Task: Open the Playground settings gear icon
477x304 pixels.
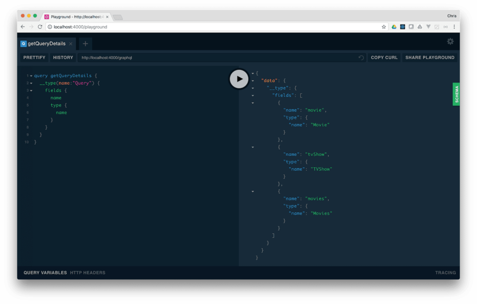Action: coord(450,41)
